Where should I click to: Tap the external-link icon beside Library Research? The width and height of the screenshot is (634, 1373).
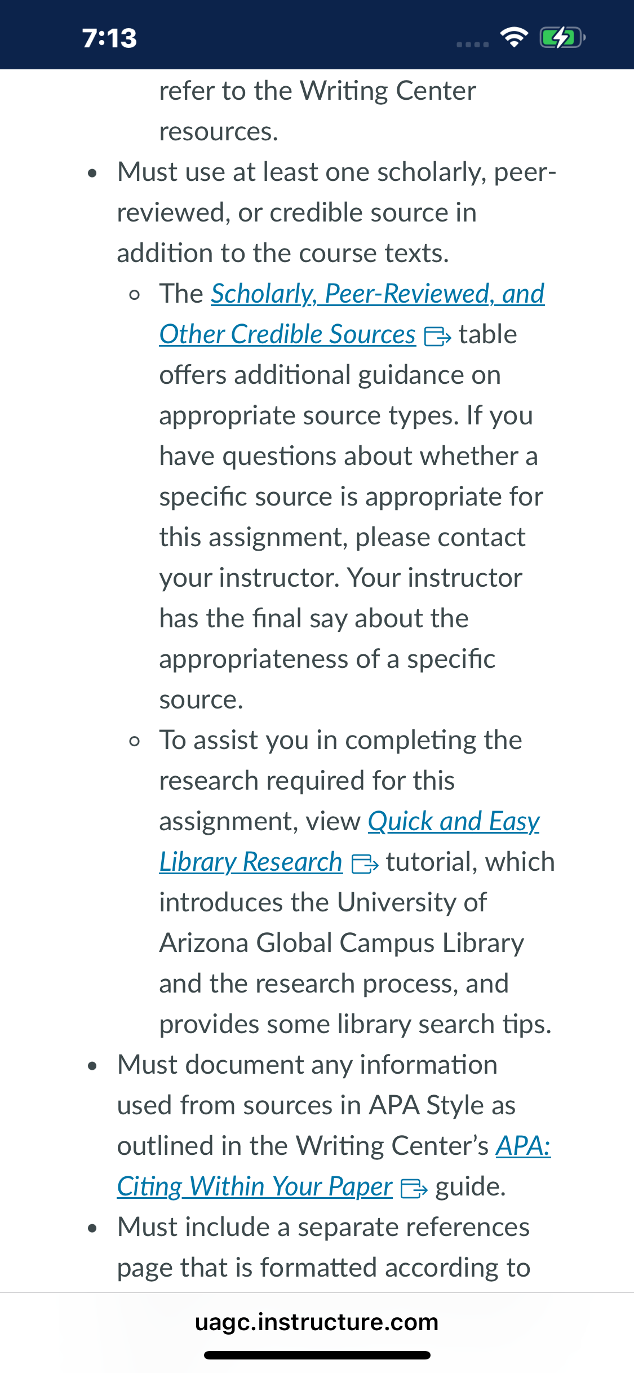(x=365, y=864)
